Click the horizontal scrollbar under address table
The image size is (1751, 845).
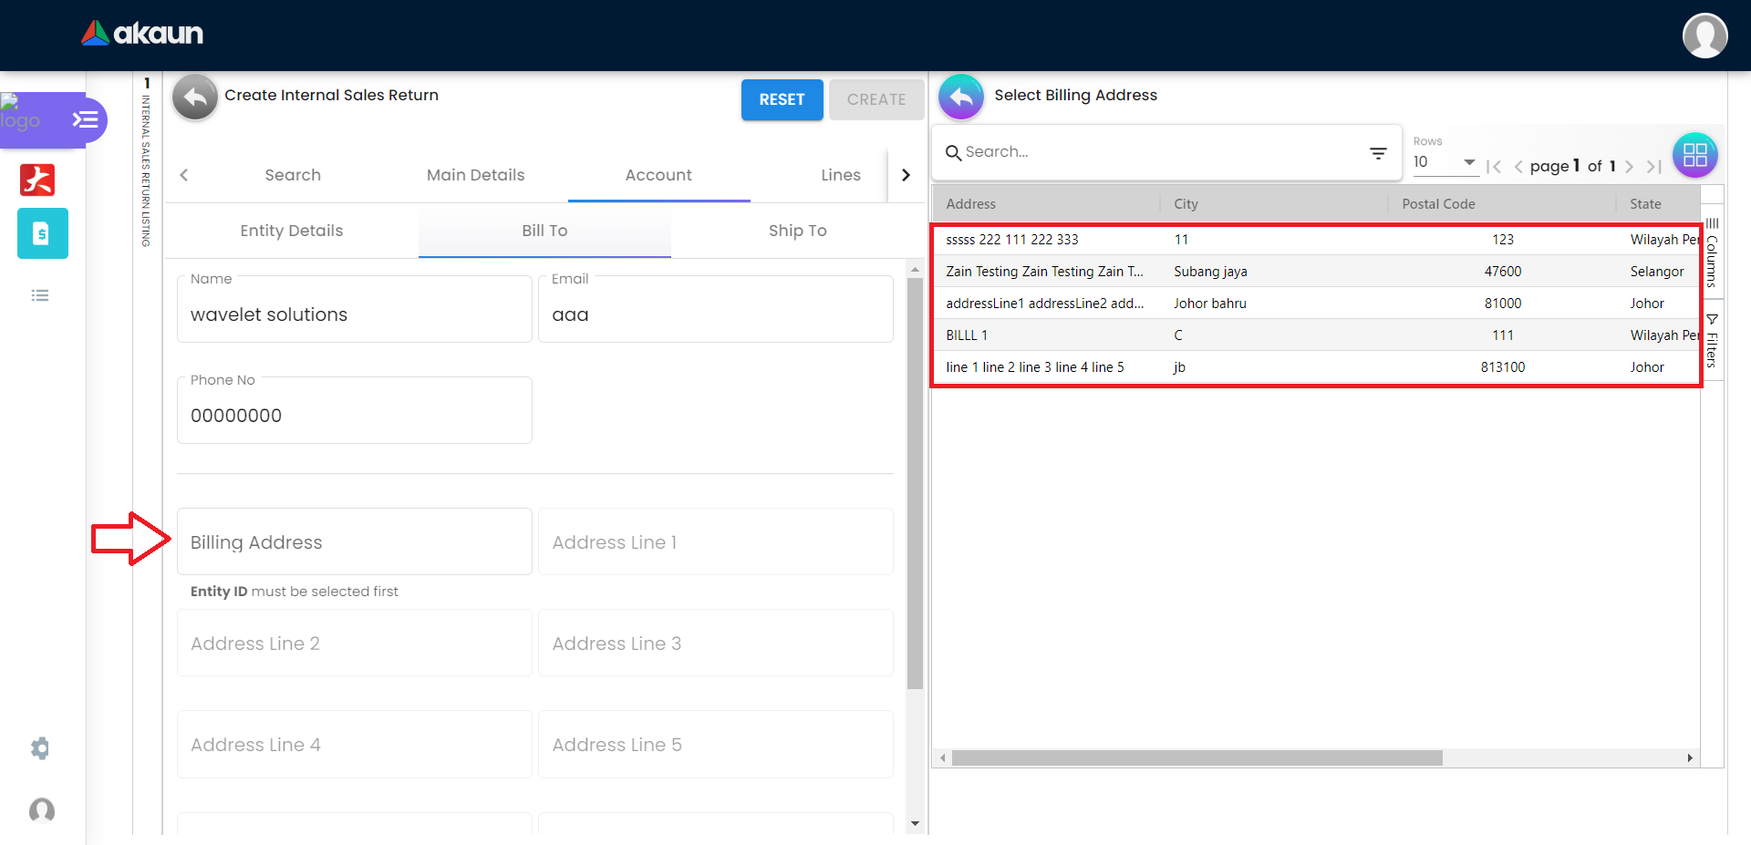(x=1197, y=758)
